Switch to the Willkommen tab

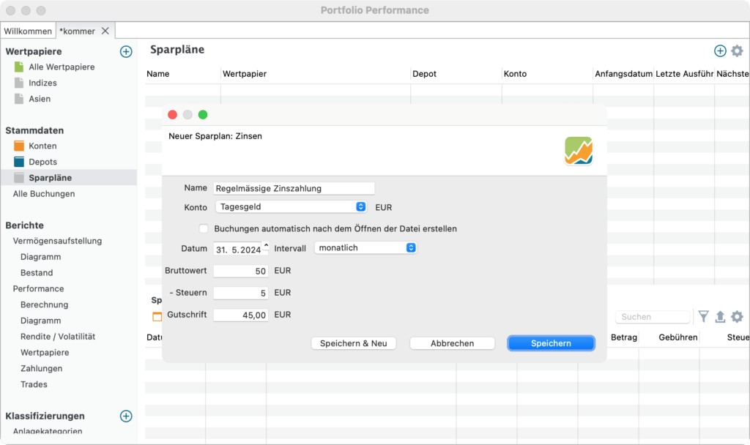28,31
